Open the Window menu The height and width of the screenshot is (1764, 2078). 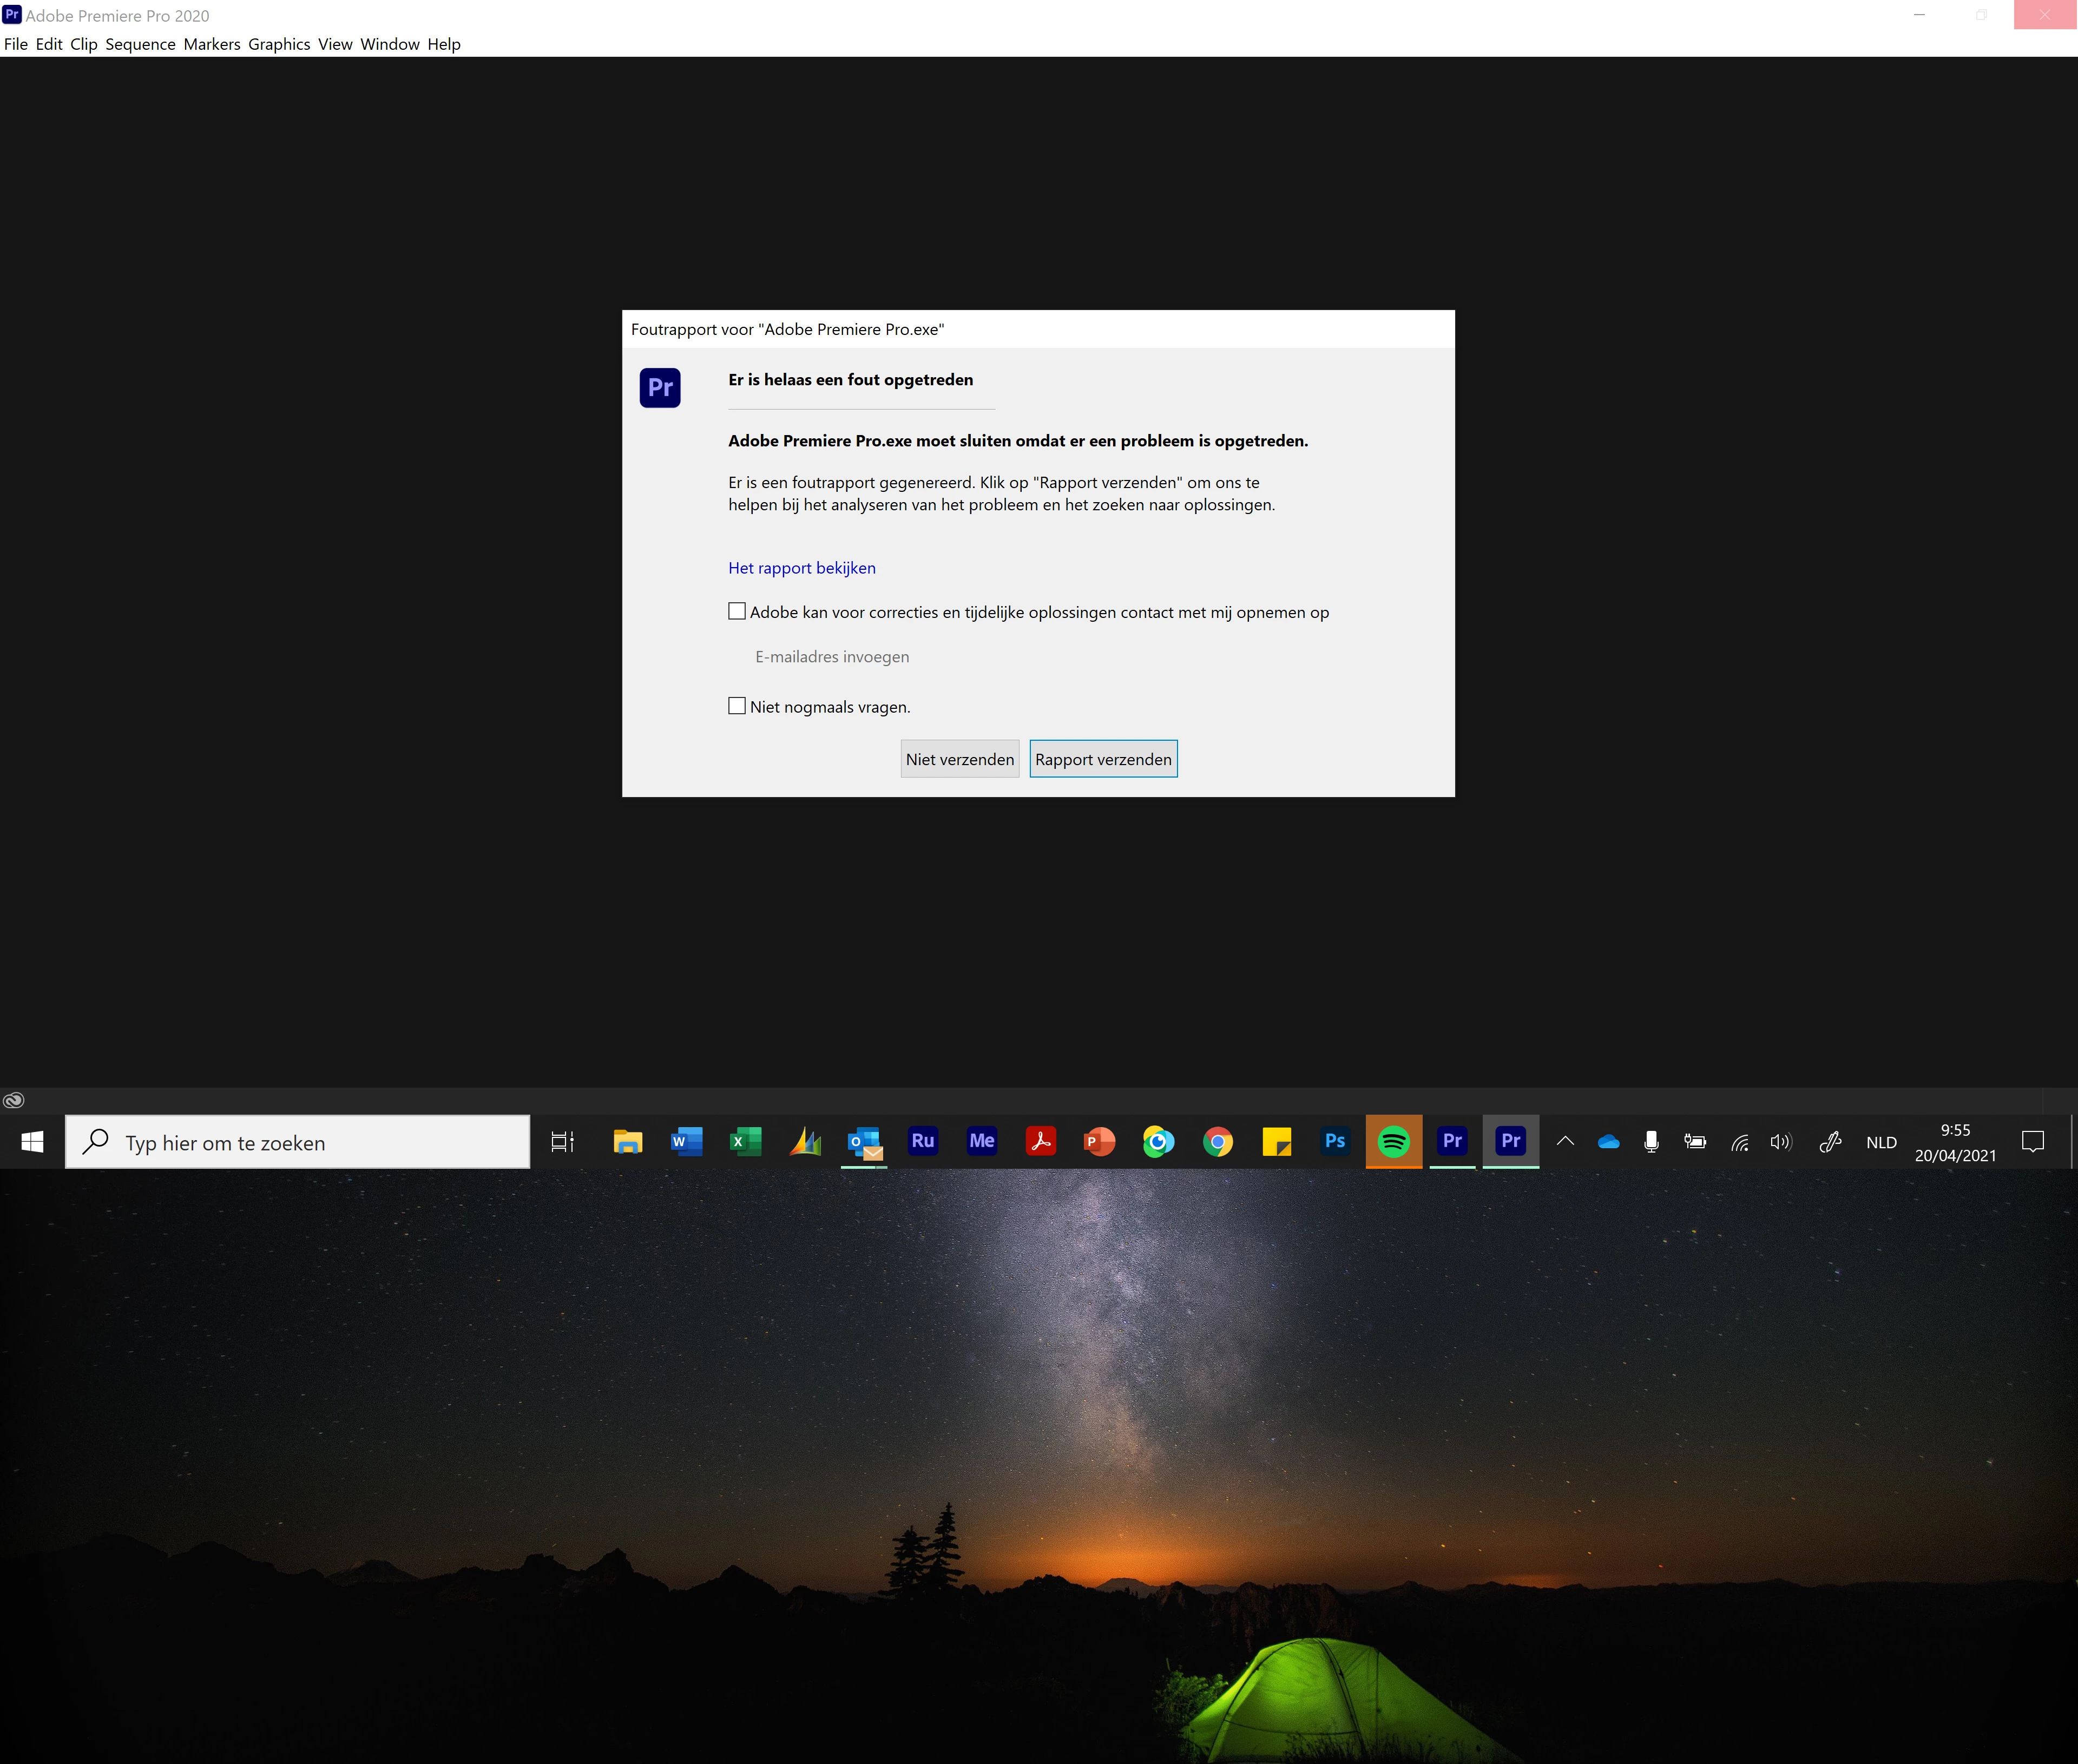pos(390,44)
